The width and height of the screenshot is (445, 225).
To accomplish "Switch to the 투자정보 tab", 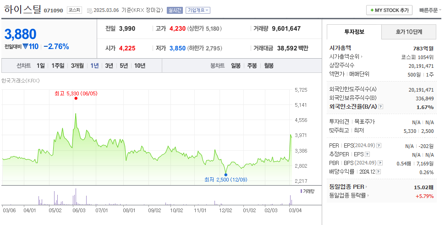I will pos(354,32).
